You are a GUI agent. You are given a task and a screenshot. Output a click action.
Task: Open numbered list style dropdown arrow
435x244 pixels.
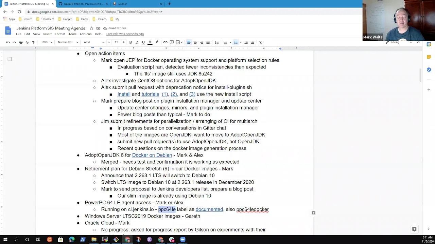(x=230, y=42)
